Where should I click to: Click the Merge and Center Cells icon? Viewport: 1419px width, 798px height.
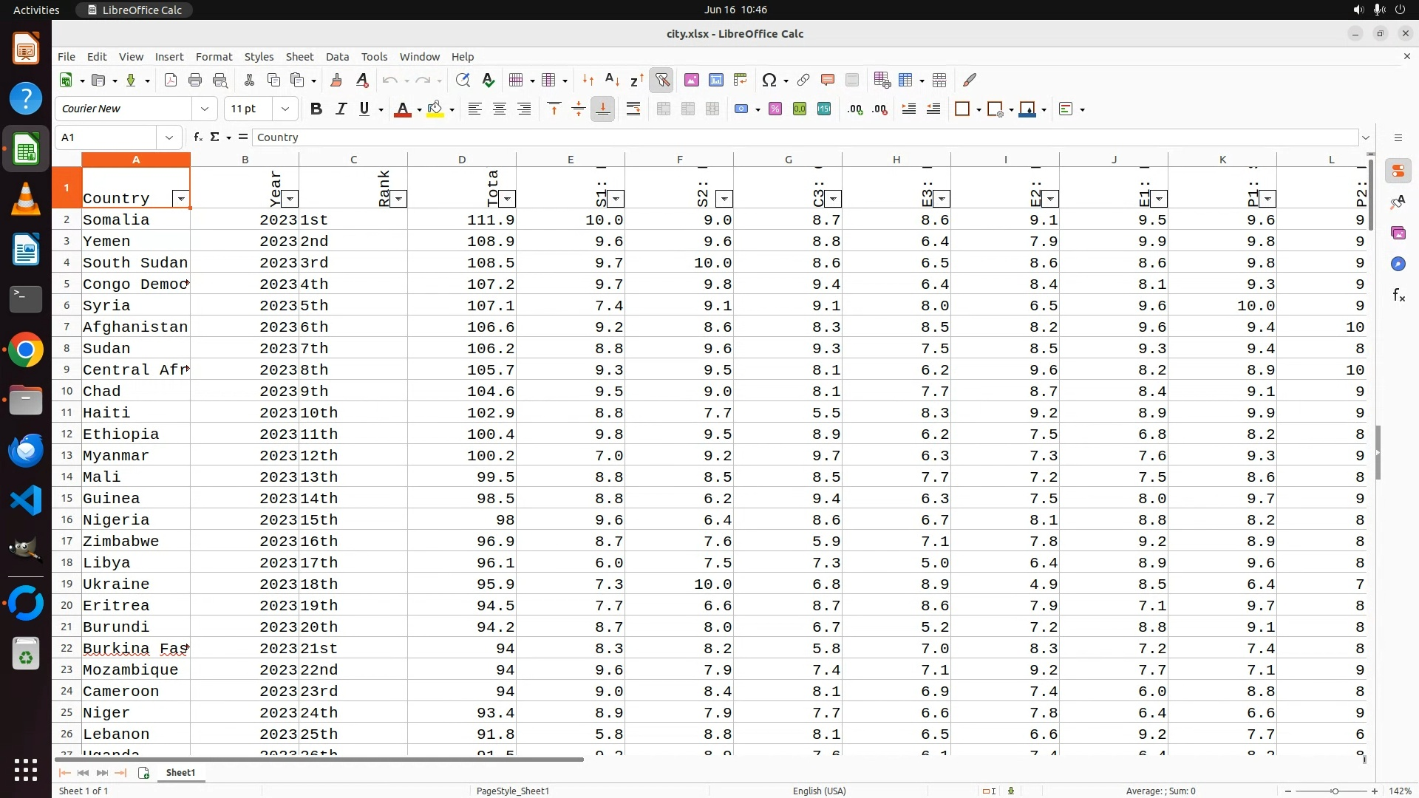click(664, 109)
